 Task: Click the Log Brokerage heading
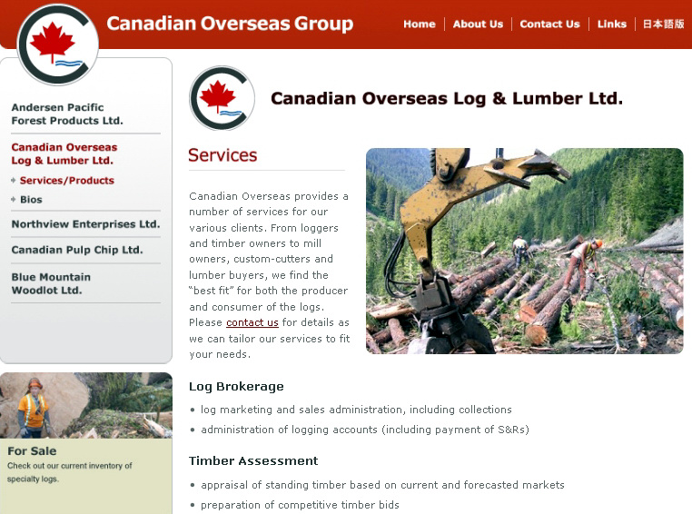pyautogui.click(x=236, y=387)
